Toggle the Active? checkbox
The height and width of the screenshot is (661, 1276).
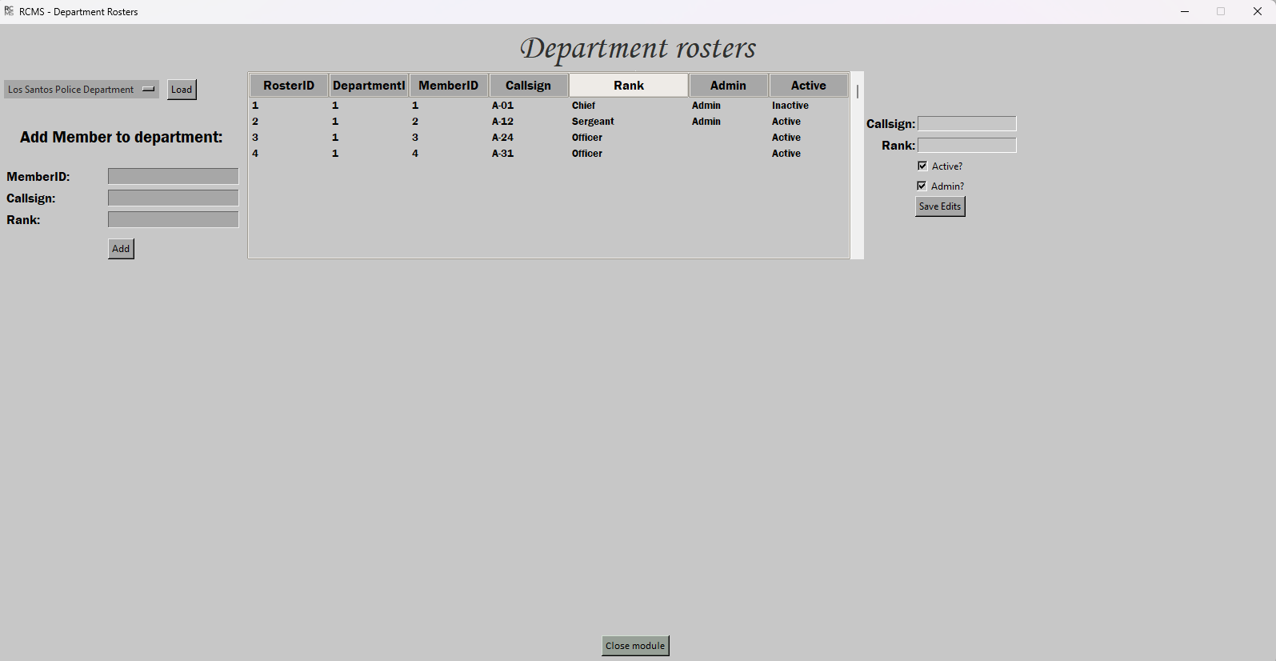922,166
